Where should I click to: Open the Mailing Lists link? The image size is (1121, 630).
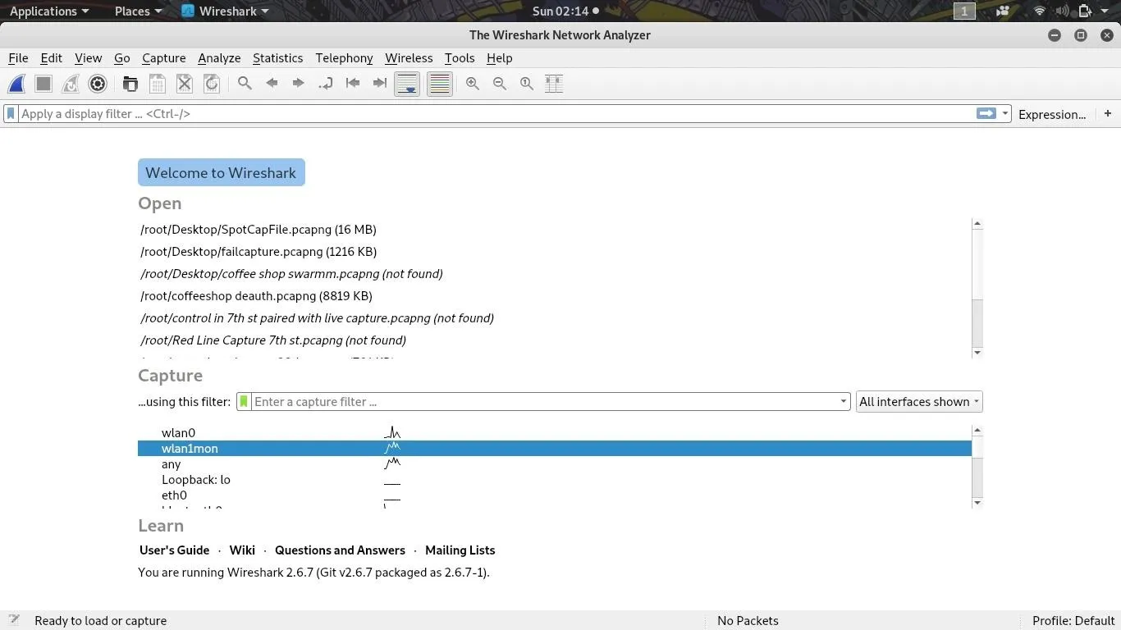point(460,550)
